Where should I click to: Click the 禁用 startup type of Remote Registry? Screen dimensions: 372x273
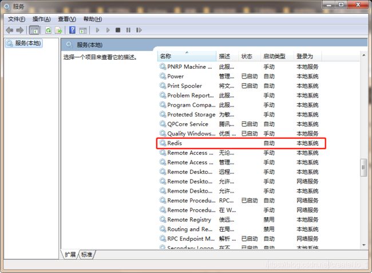point(269,220)
